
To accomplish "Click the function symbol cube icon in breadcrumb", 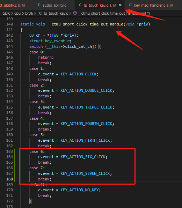I will coord(75,13).
